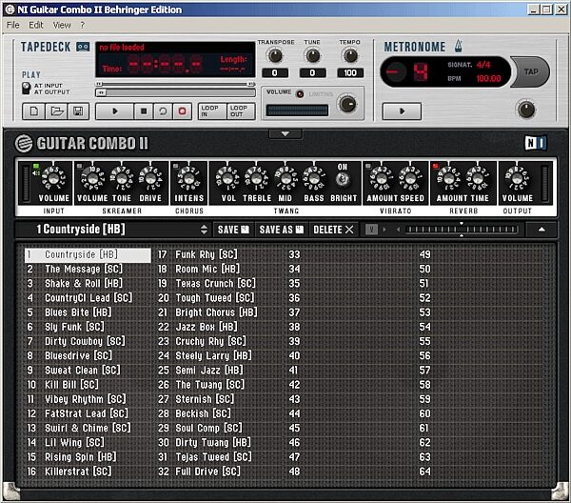Set the Loop Out point
The image size is (571, 503).
point(241,111)
